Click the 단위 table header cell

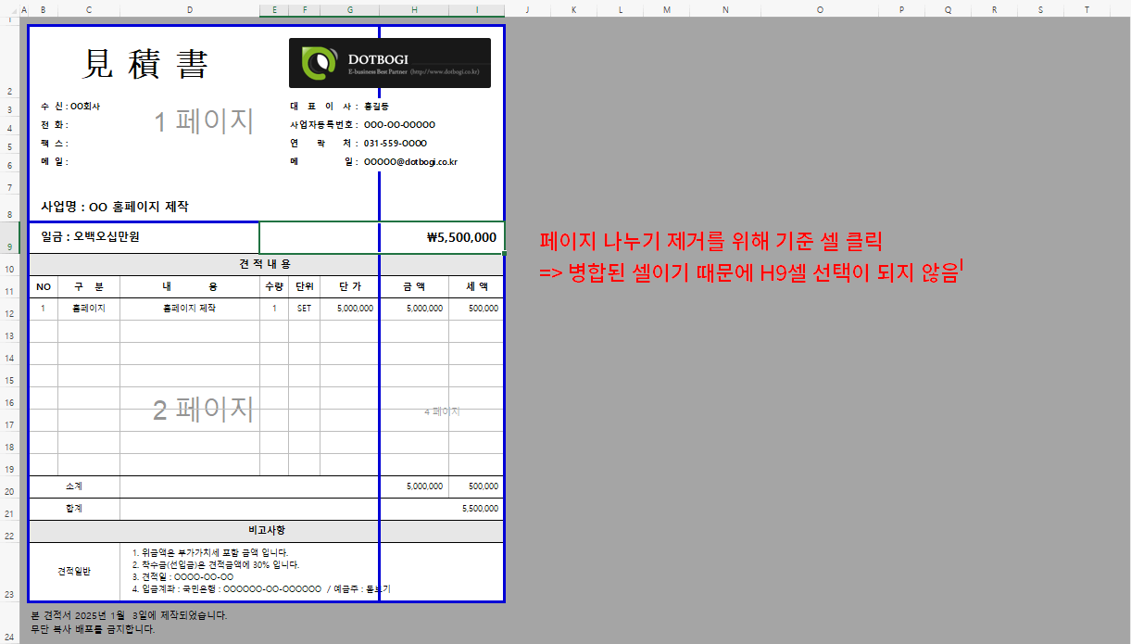[305, 286]
